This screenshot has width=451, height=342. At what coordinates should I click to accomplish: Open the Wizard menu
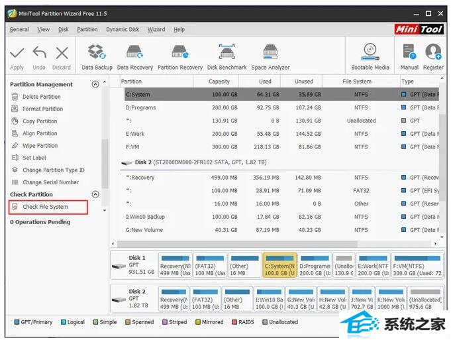pos(156,29)
